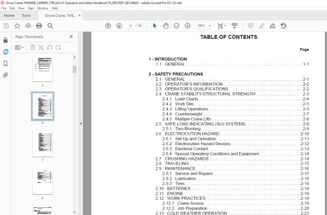Click the 2.9.2 Lubrication entry
Image resolution: width=327 pixels, height=215 pixels.
[x=235, y=178]
